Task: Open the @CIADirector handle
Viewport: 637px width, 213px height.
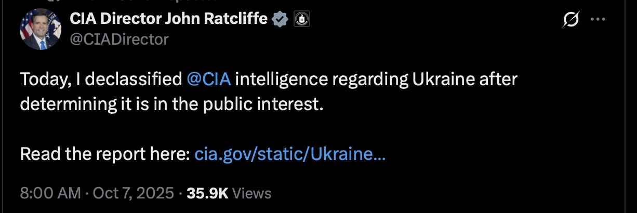Action: [x=119, y=39]
